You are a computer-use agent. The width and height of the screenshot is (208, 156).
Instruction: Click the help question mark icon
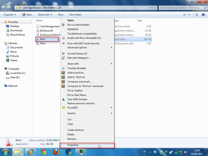click(203, 15)
